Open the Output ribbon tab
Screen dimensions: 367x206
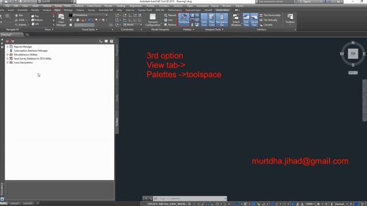[x=80, y=10]
